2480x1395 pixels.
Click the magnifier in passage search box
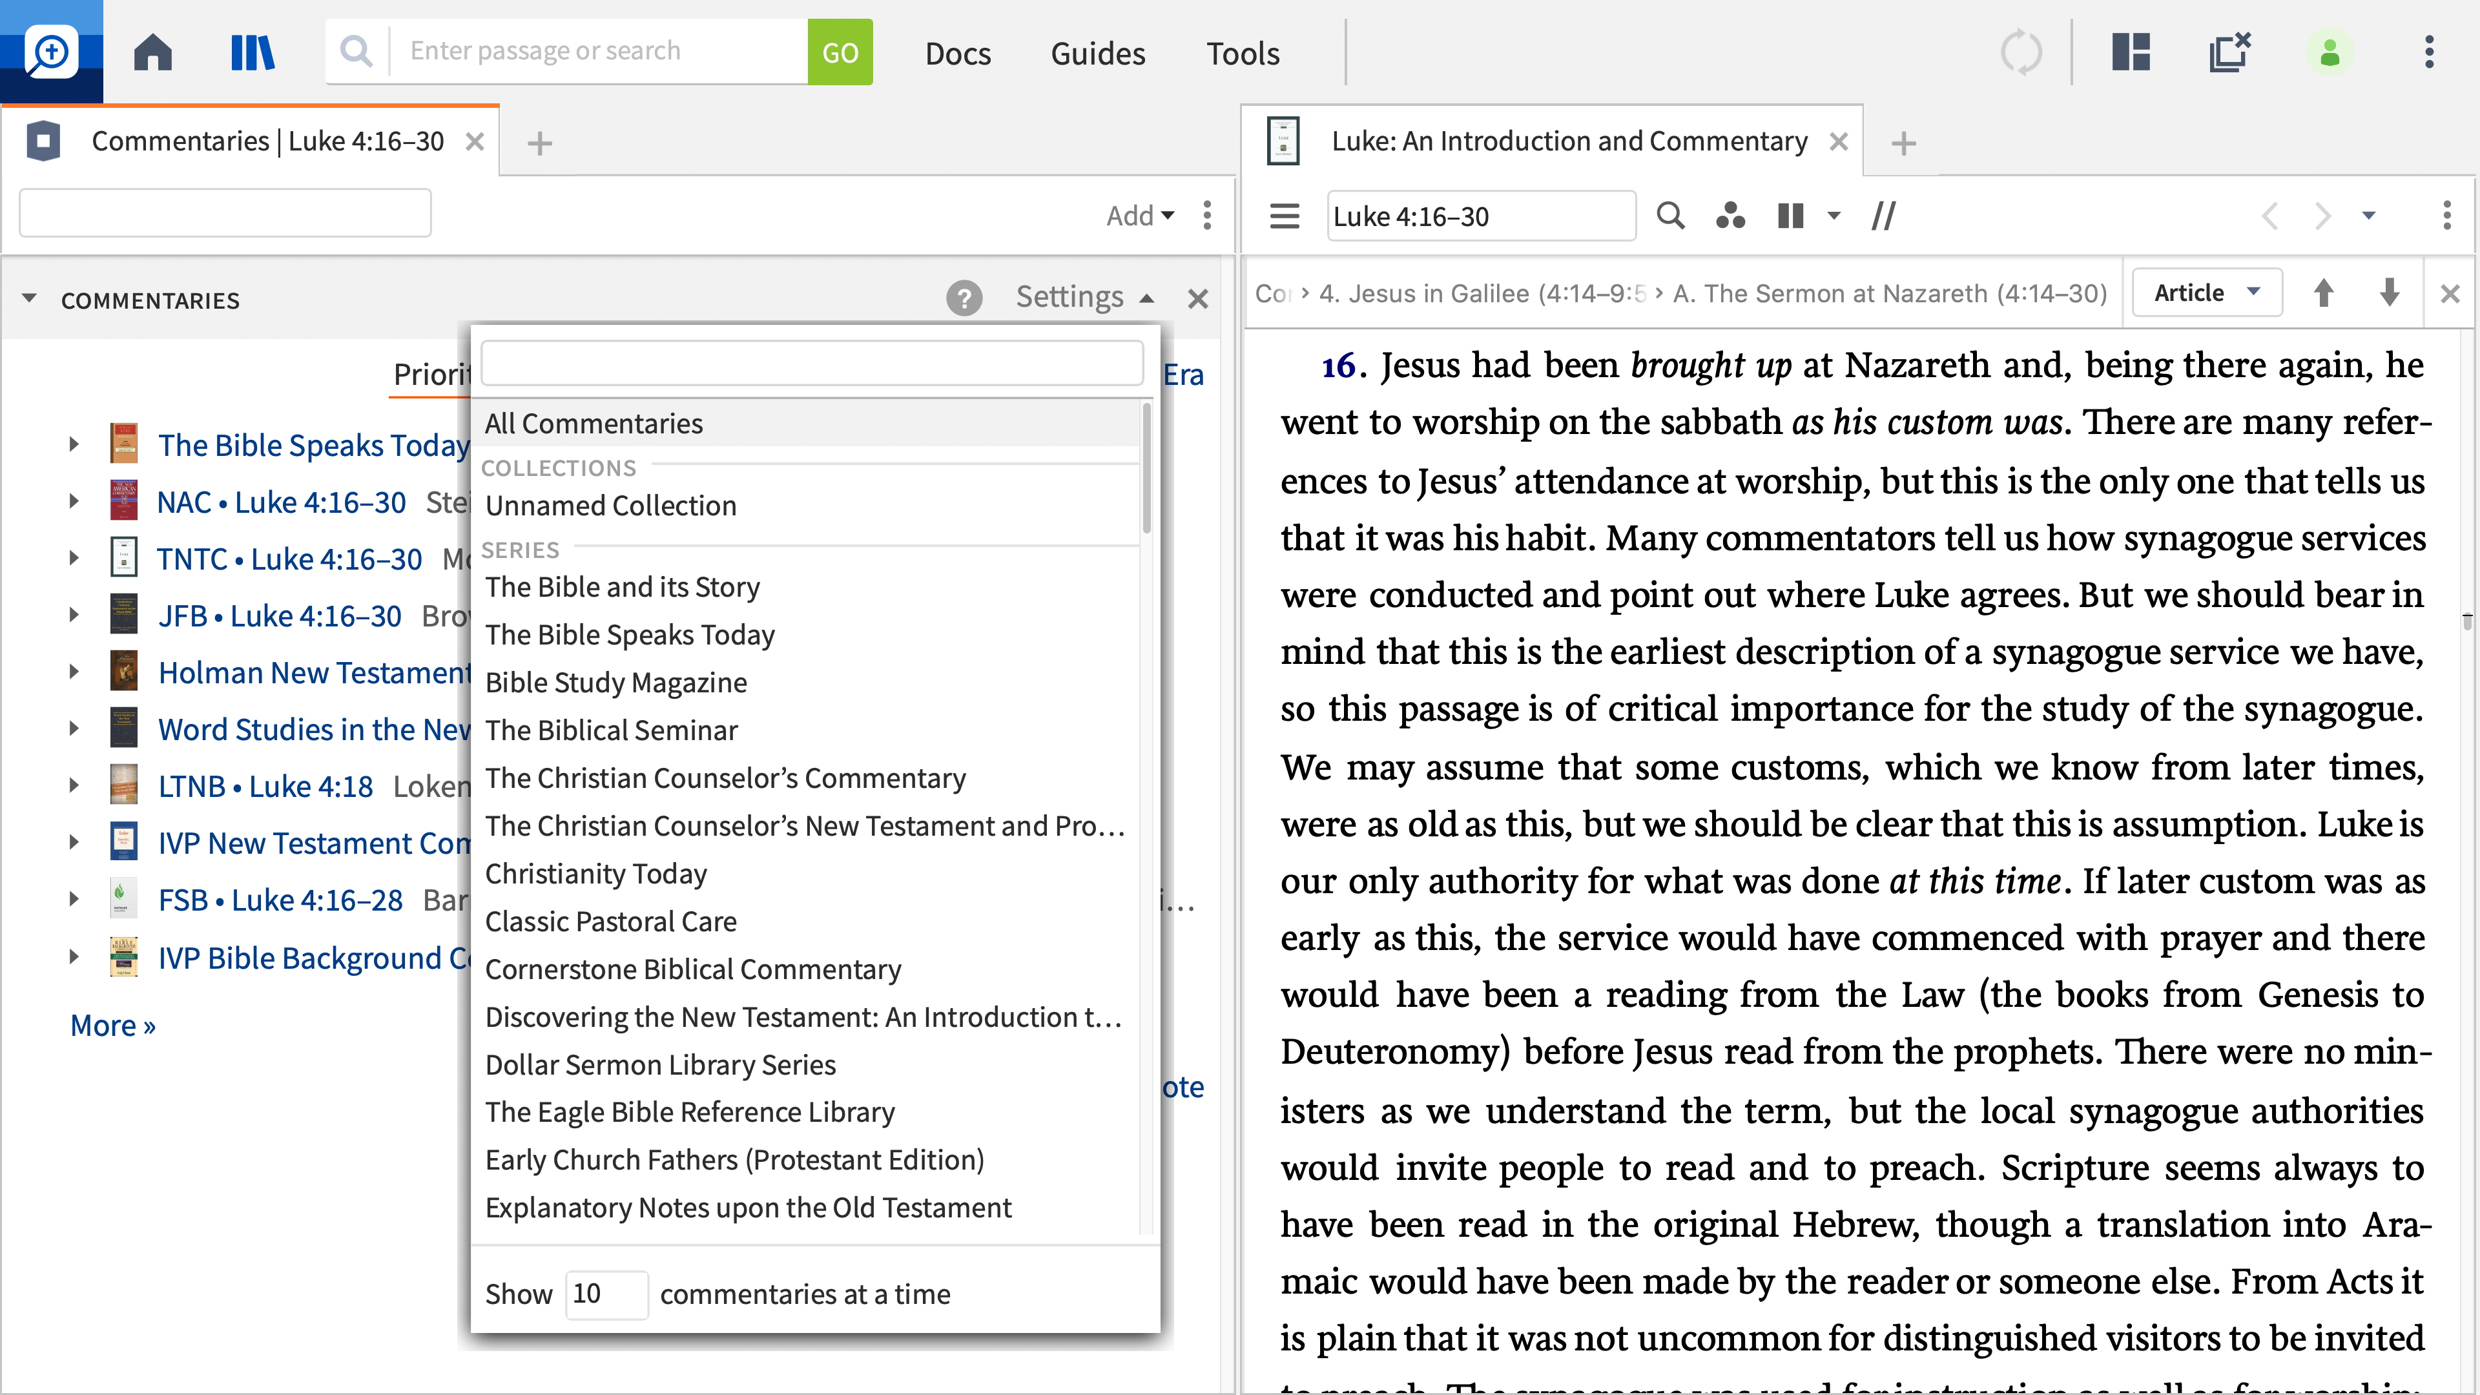click(x=356, y=51)
